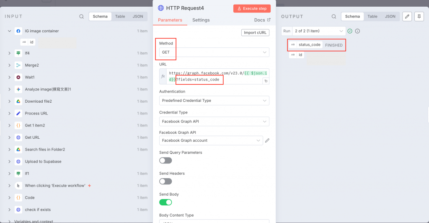Click the id field in OUTPUT
The height and width of the screenshot is (223, 429).
(x=297, y=55)
